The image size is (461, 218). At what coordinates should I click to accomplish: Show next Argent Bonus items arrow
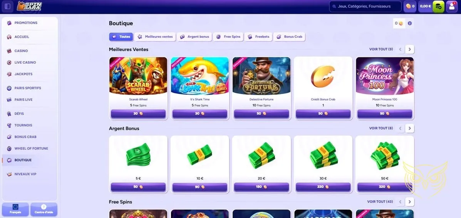pyautogui.click(x=409, y=128)
